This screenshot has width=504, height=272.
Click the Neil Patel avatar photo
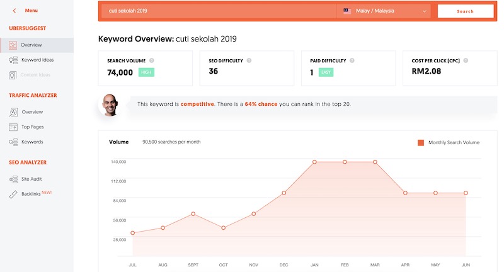coord(108,104)
